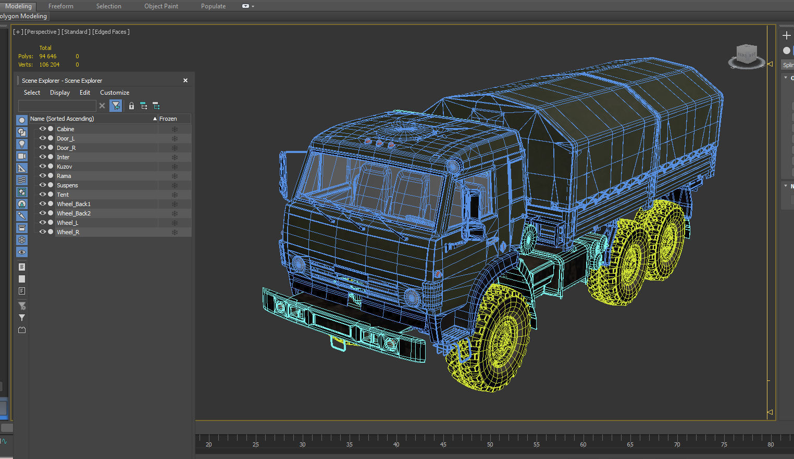The height and width of the screenshot is (459, 794).
Task: Toggle Display Containers box icon
Action: [22, 228]
